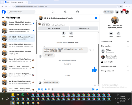Choose a sticker in the composer
This screenshot has width=132, height=105.
point(46,90)
